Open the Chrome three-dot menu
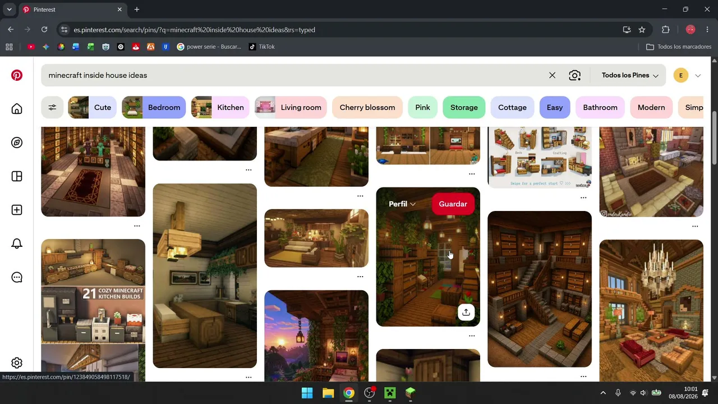718x404 pixels. (x=707, y=30)
